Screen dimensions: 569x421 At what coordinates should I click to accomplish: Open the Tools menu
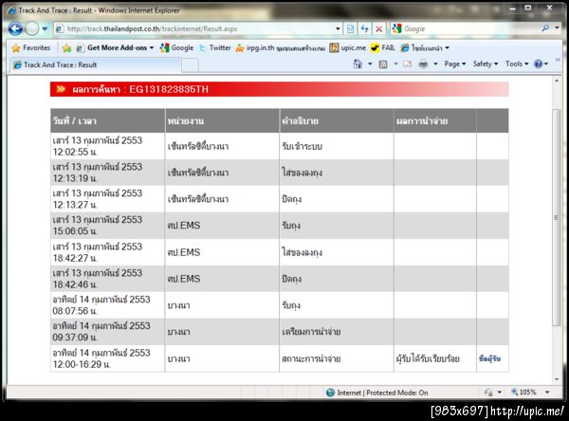tap(517, 64)
